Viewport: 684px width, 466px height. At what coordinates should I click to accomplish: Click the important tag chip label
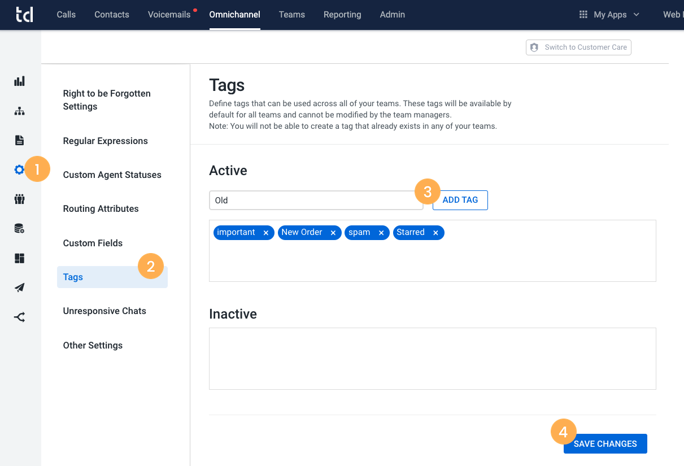[236, 232]
